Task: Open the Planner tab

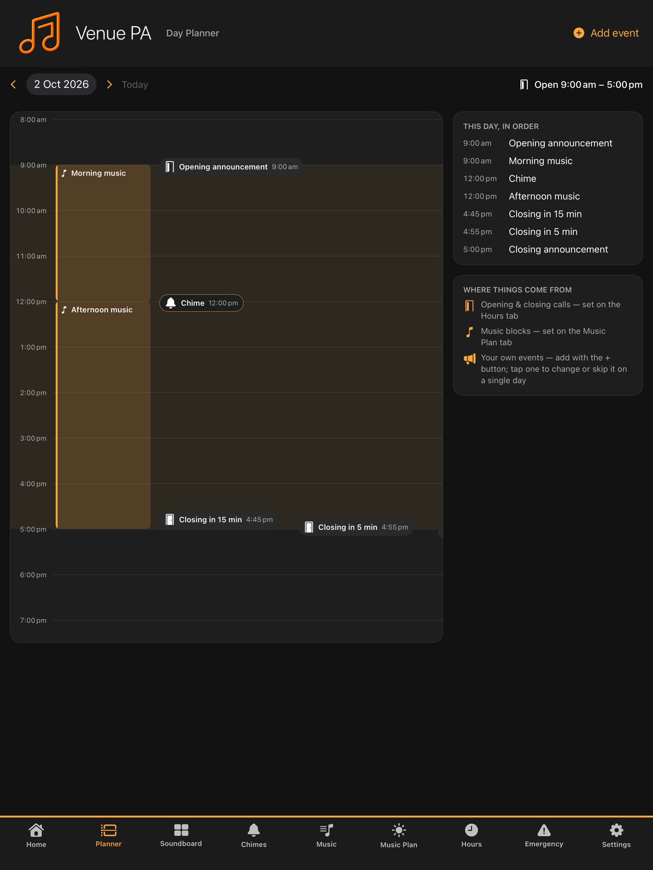Action: (109, 836)
